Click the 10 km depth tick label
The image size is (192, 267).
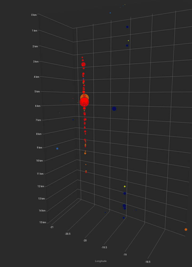coord(39,161)
